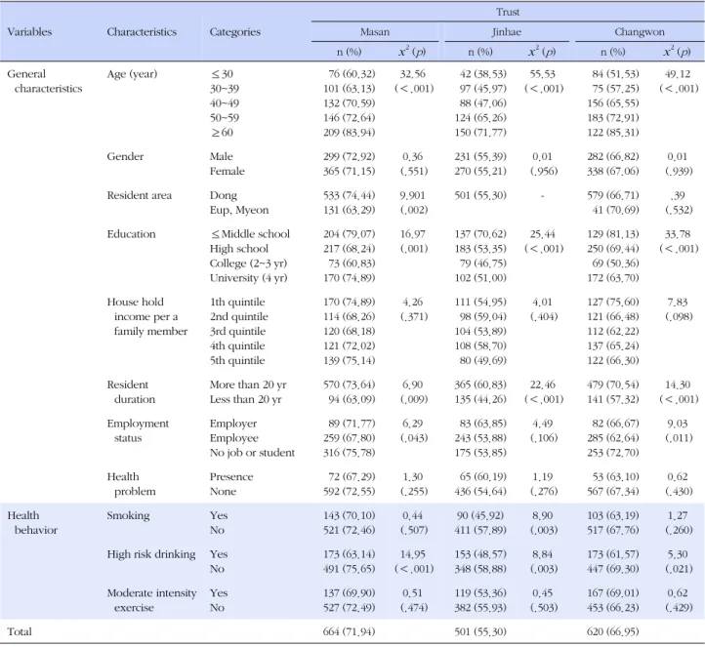The width and height of the screenshot is (705, 647).
Task: Click the '40~49' age category
Action: (x=225, y=103)
